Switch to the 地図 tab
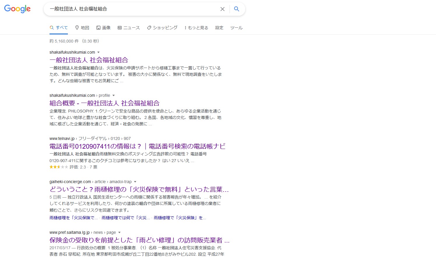The height and width of the screenshot is (258, 436). (82, 28)
